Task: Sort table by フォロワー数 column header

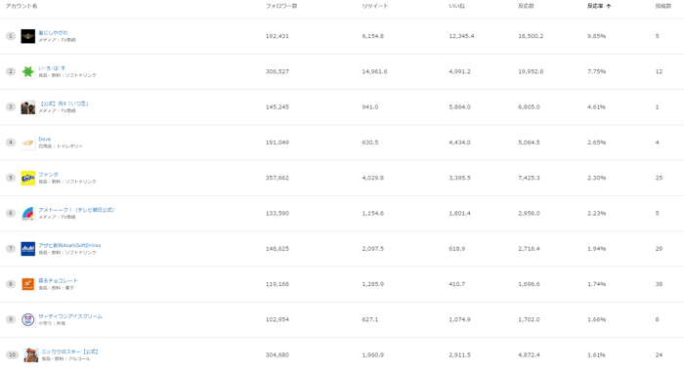Action: pos(281,6)
